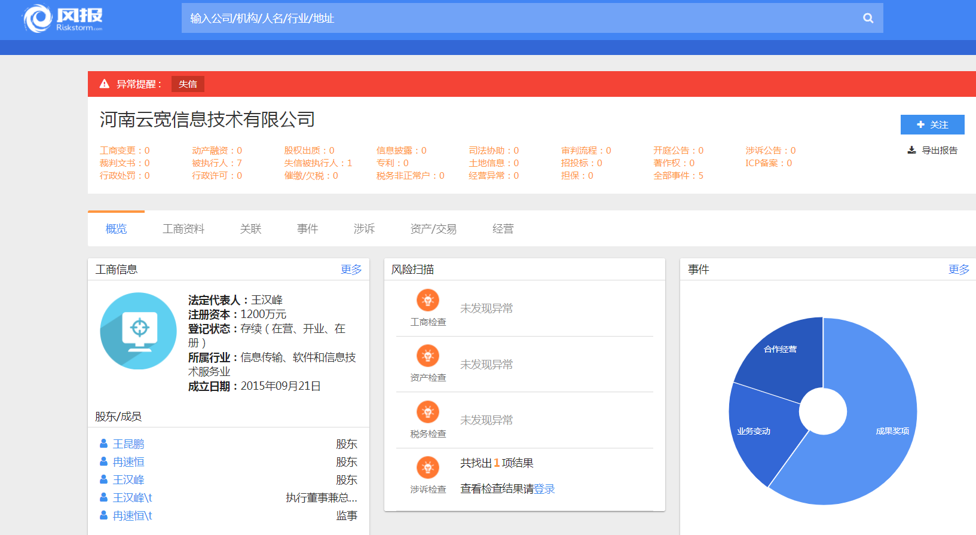Image resolution: width=976 pixels, height=535 pixels.
Task: Click the 关注 follow button
Action: click(x=932, y=124)
